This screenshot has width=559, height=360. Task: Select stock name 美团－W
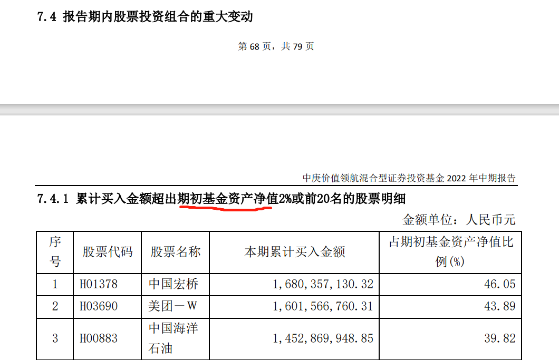pos(172,306)
